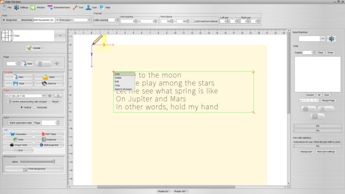Add an Image Table
The image size is (345, 194).
click(x=18, y=145)
